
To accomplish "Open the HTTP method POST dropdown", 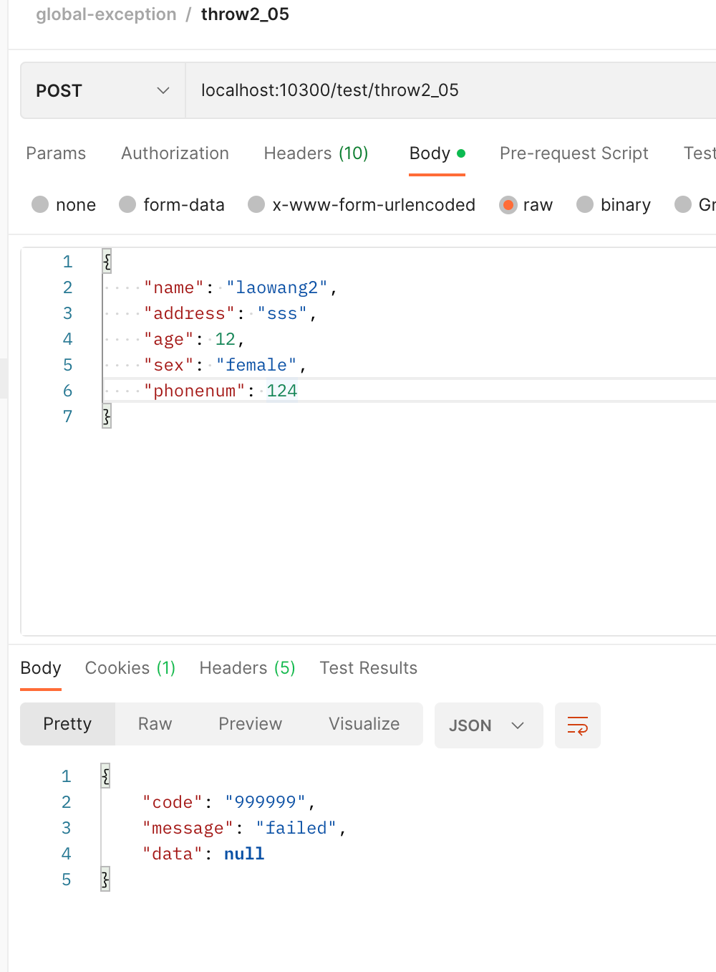I will [102, 90].
